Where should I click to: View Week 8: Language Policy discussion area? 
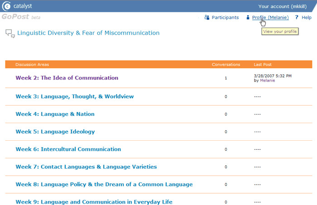[x=104, y=185]
